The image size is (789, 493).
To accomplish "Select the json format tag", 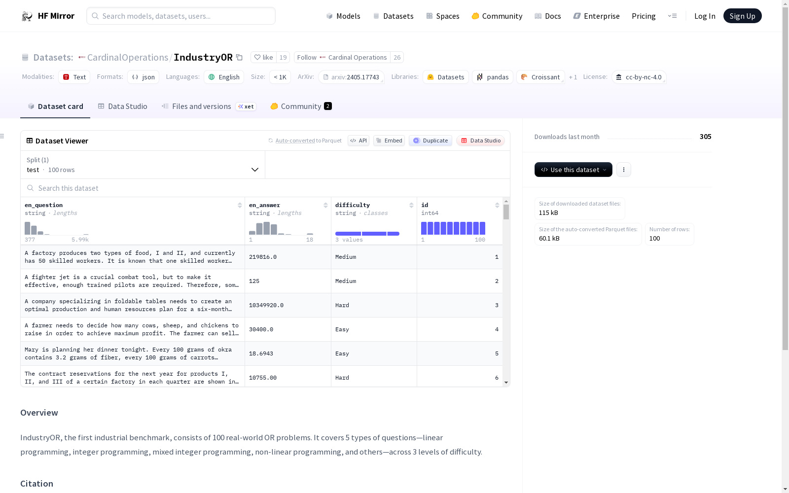I will point(143,77).
